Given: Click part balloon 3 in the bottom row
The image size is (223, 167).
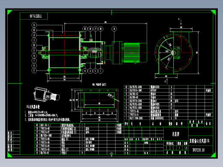Looking at the screenshot, I should (90, 71).
